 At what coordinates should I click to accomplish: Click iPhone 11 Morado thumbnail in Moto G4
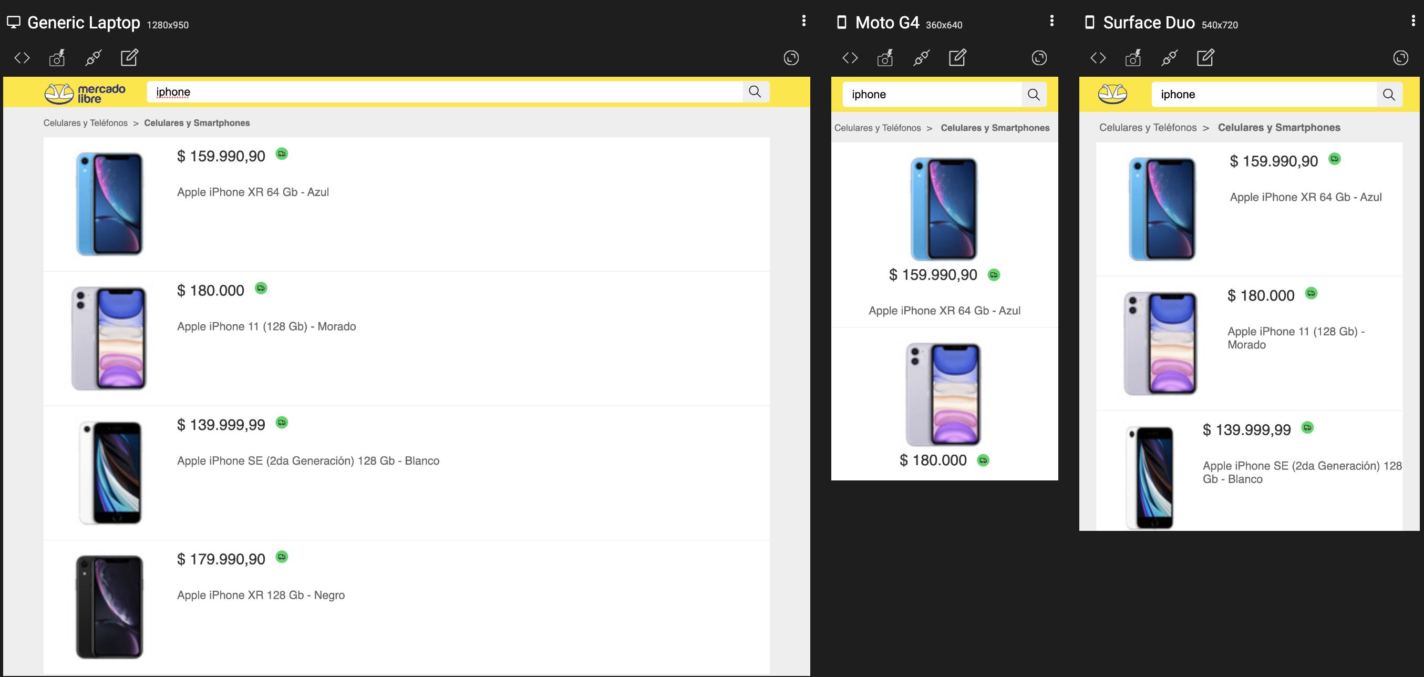pos(944,394)
